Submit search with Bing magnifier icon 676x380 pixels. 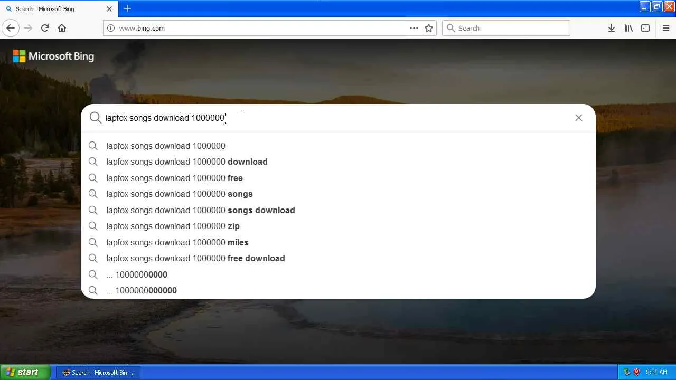(95, 118)
